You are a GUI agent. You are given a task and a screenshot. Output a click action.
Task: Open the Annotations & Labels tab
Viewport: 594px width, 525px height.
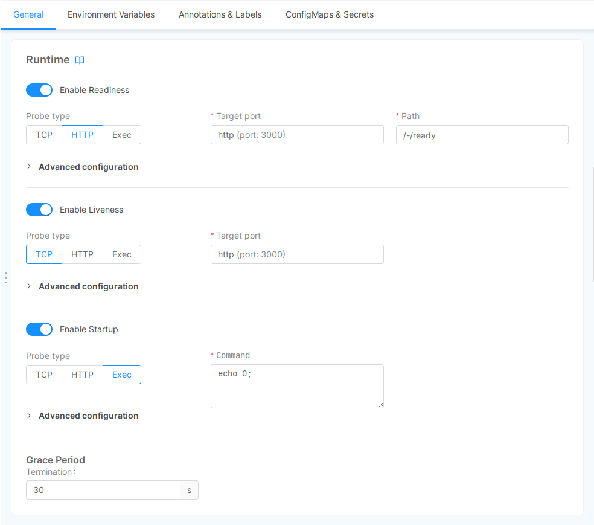click(x=220, y=14)
